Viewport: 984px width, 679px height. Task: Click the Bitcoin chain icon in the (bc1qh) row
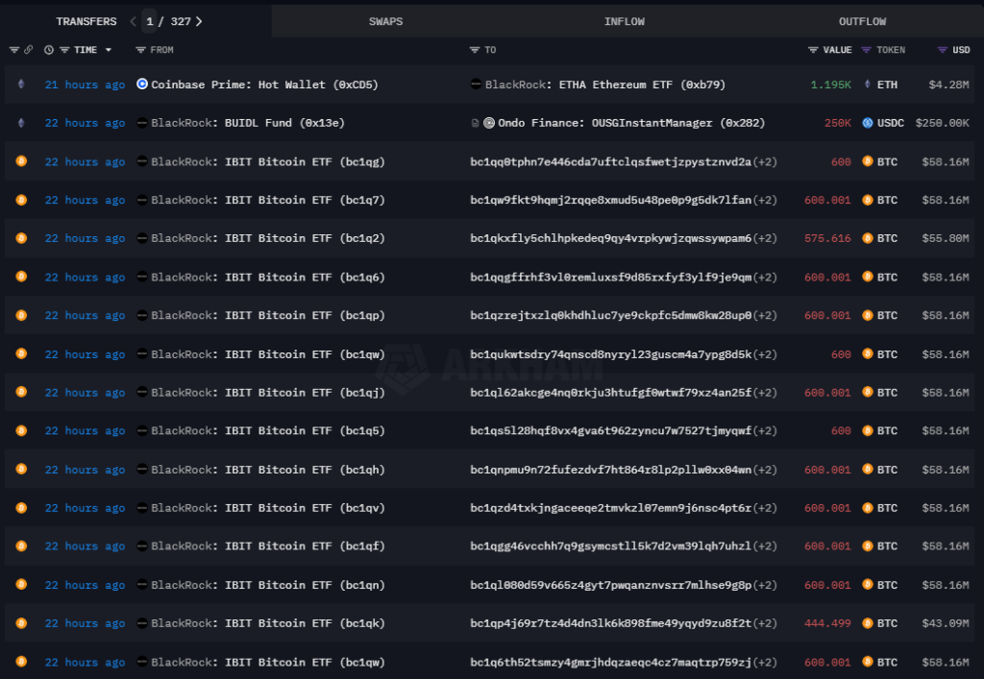point(21,469)
